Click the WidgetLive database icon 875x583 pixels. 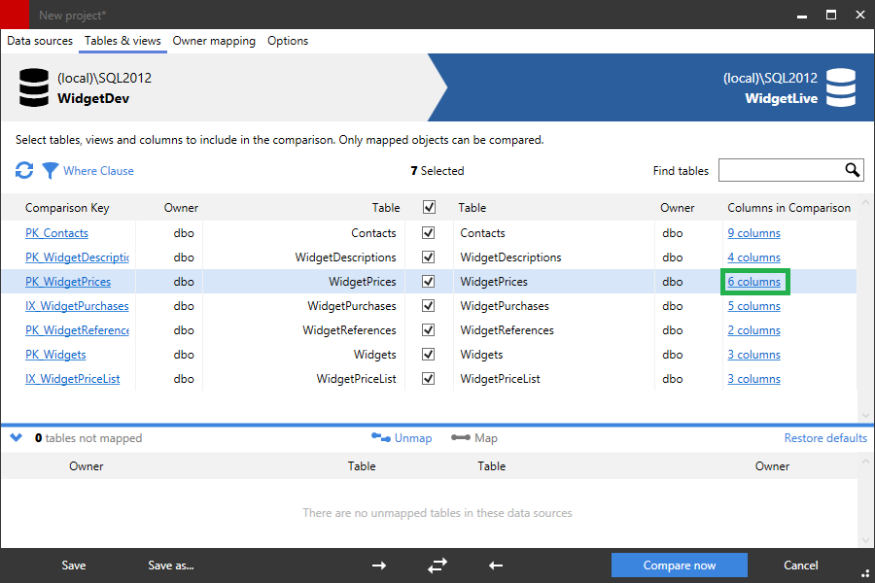[840, 87]
